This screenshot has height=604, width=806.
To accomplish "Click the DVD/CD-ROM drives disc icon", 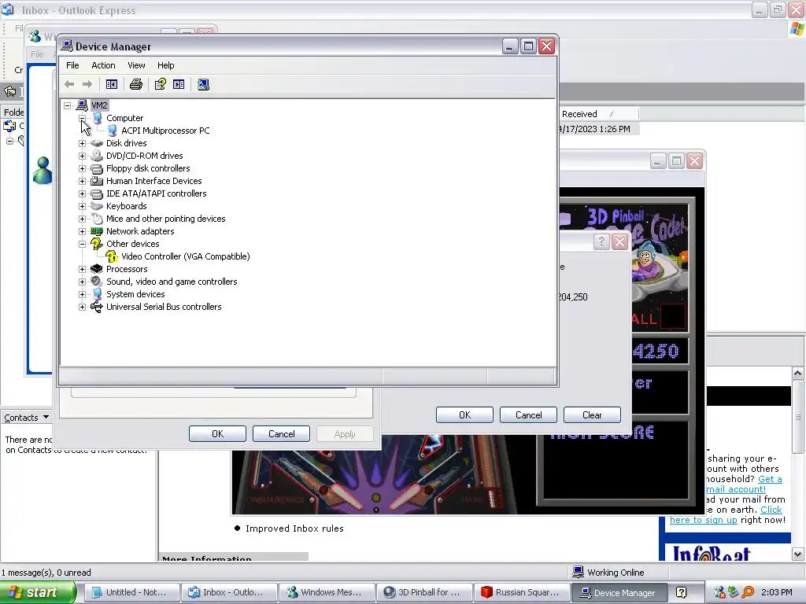I will tap(97, 156).
